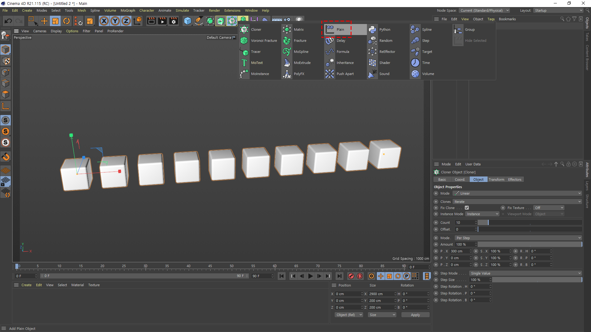Open the Linear mode dropdown
The height and width of the screenshot is (332, 591).
coord(517,193)
